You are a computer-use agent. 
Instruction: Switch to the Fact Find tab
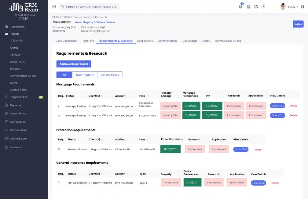pyautogui.click(x=88, y=41)
